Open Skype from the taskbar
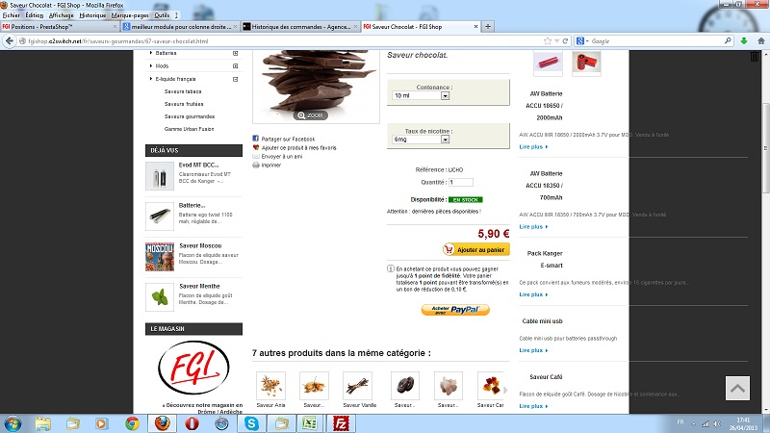The width and height of the screenshot is (770, 433). click(x=251, y=423)
